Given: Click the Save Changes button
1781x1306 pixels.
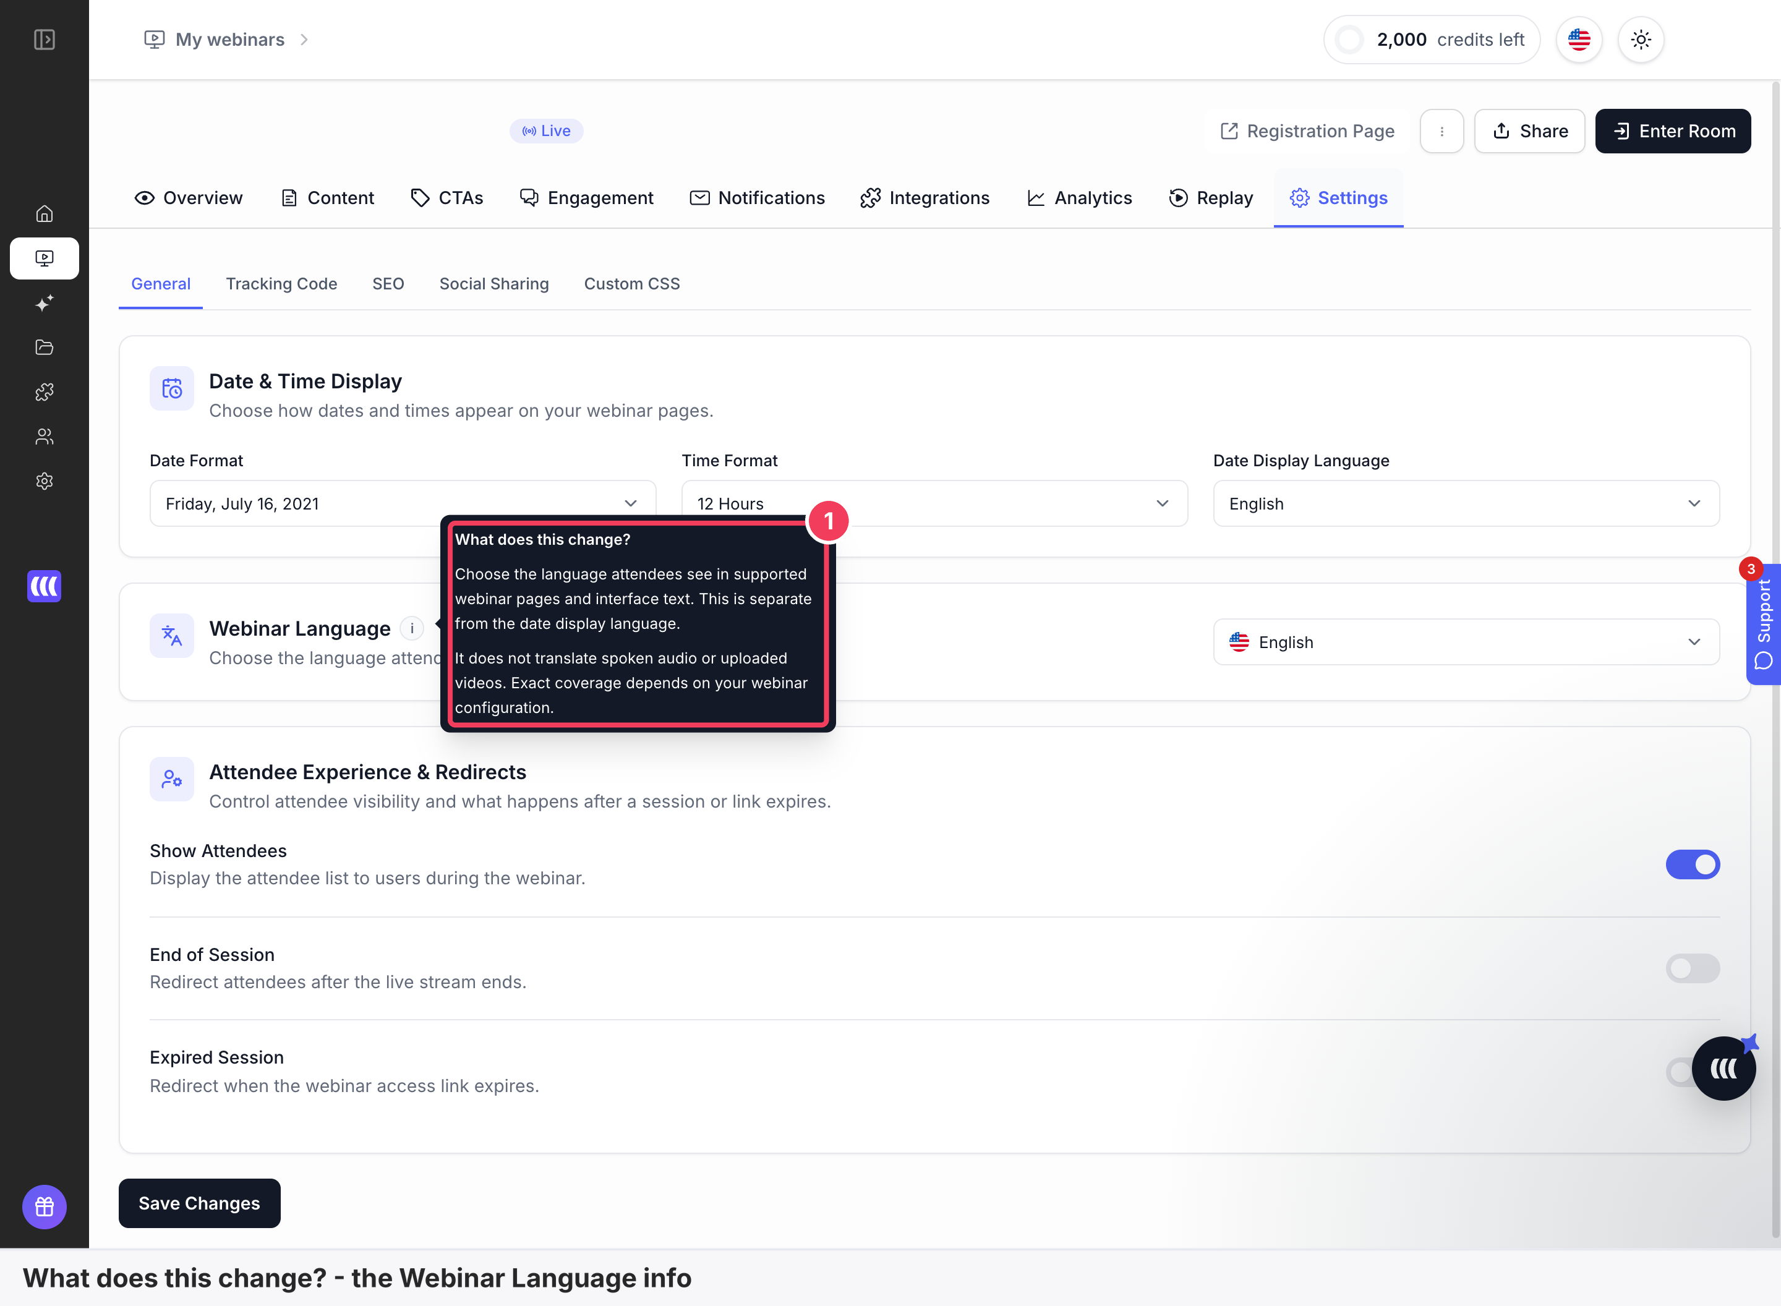Looking at the screenshot, I should tap(199, 1203).
